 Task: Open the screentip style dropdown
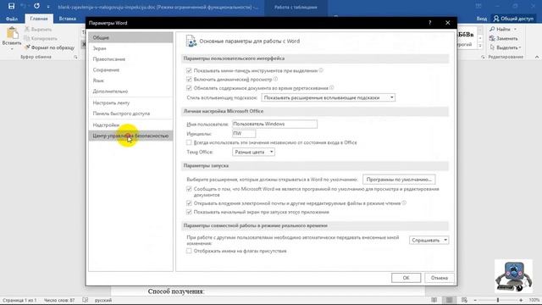click(x=329, y=97)
